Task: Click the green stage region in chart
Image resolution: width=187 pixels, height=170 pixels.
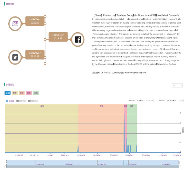Action: click(132, 128)
